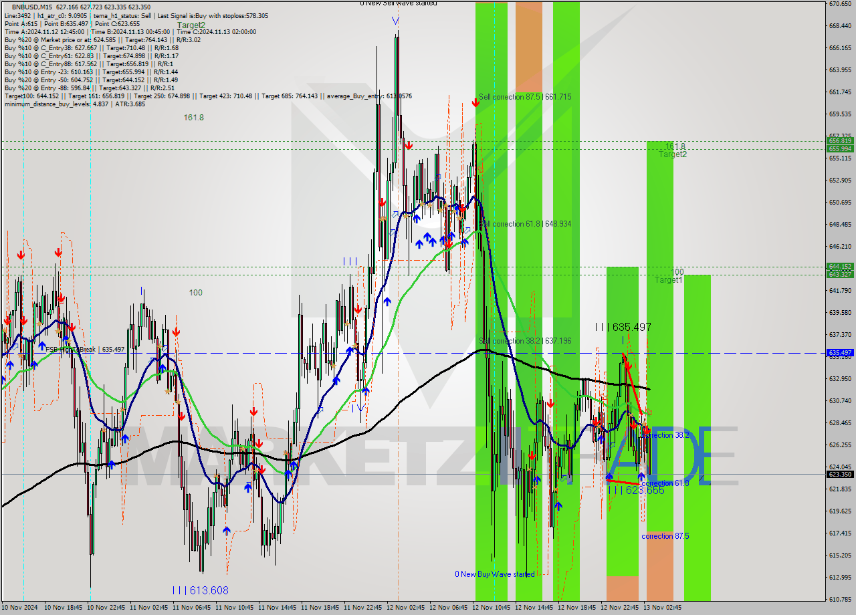Click the 'FSB-HighToBreak | 635.497' label
The image size is (856, 615).
tap(85, 350)
